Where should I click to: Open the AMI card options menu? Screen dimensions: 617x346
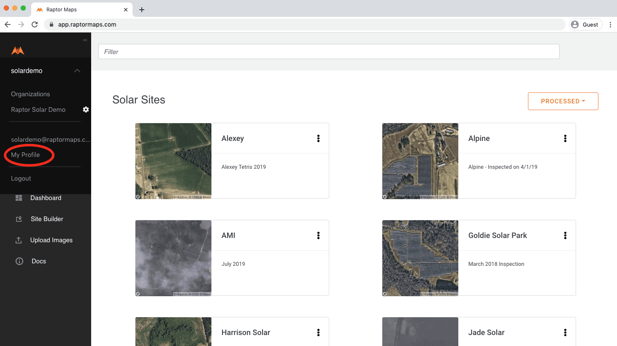coord(318,235)
